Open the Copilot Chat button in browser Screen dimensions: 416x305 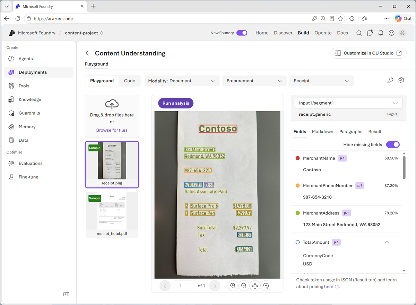pyautogui.click(x=403, y=19)
